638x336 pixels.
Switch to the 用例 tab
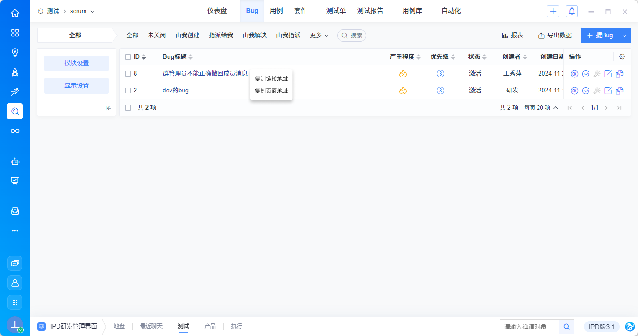pos(276,11)
